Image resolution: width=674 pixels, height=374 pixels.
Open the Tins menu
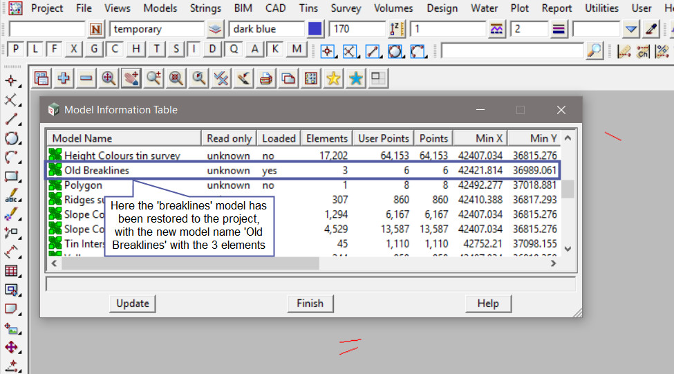point(308,8)
